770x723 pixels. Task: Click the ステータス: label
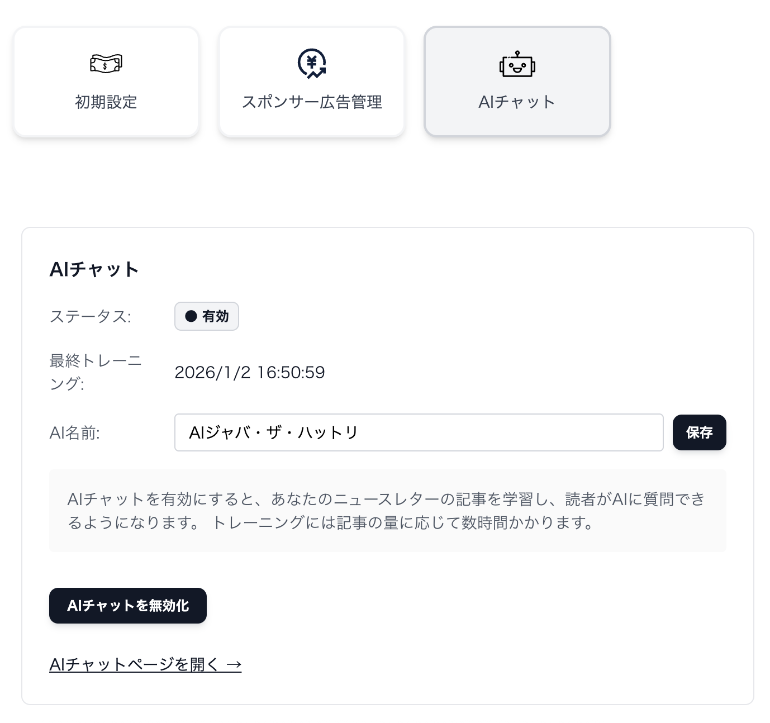(x=90, y=317)
